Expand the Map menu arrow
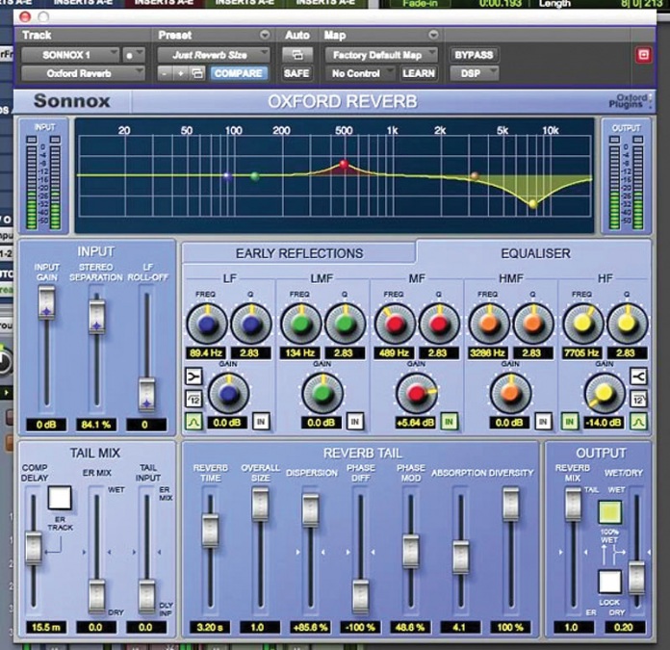Image resolution: width=670 pixels, height=650 pixels. (433, 35)
